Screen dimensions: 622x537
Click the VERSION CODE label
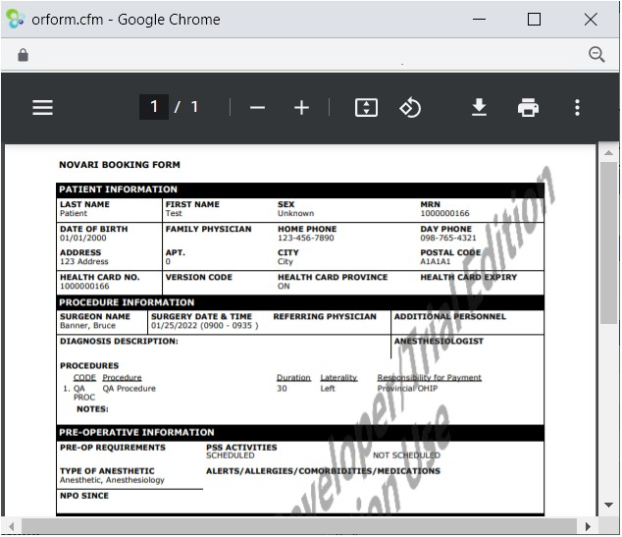pyautogui.click(x=199, y=278)
